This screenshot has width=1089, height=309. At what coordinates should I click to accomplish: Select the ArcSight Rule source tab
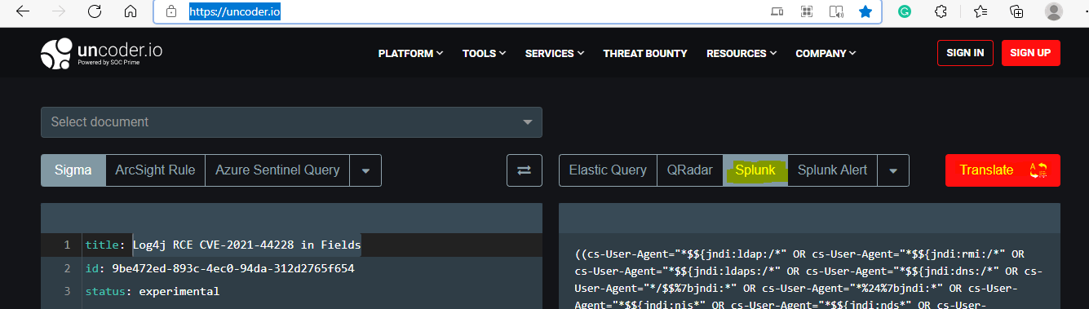[x=155, y=170]
